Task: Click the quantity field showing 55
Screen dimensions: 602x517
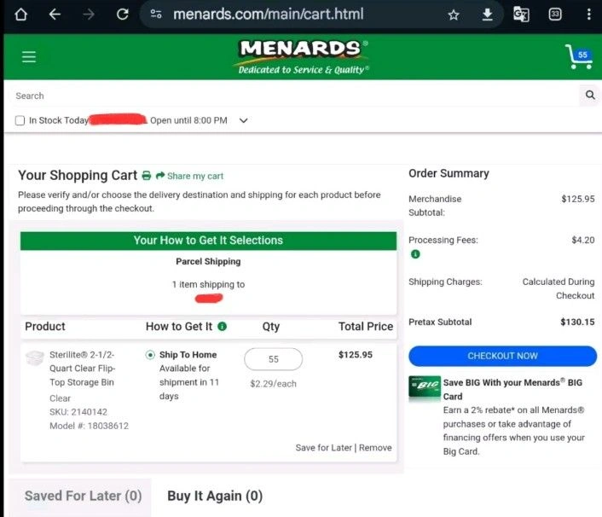Action: click(273, 359)
